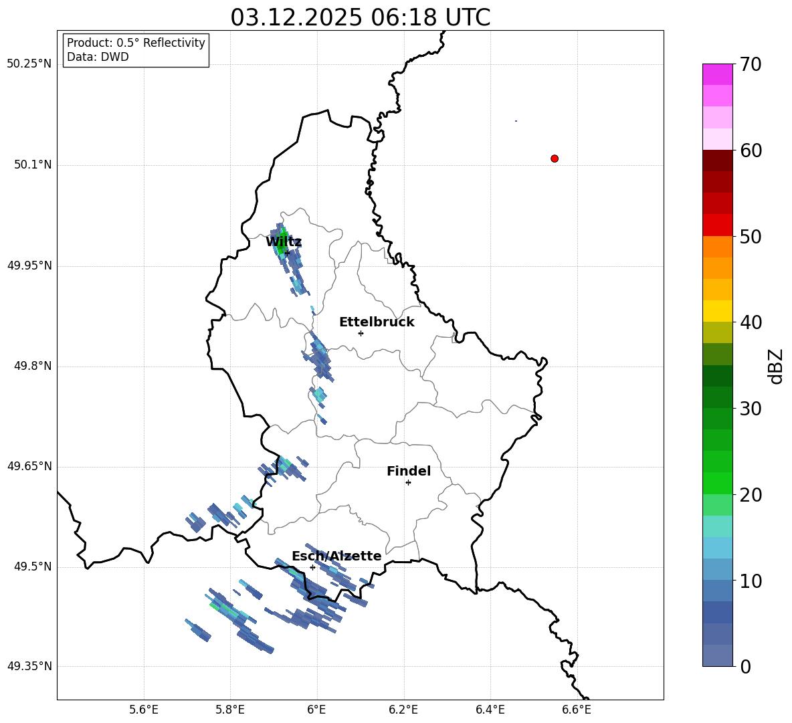Click latitude label 49.5°N
The height and width of the screenshot is (723, 792).
[x=33, y=567]
